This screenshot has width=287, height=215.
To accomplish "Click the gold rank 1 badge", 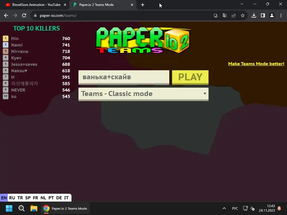I will tap(6, 38).
